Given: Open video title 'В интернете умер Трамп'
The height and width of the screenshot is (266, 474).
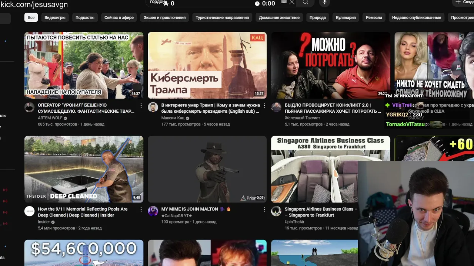Looking at the screenshot, I should [x=210, y=108].
